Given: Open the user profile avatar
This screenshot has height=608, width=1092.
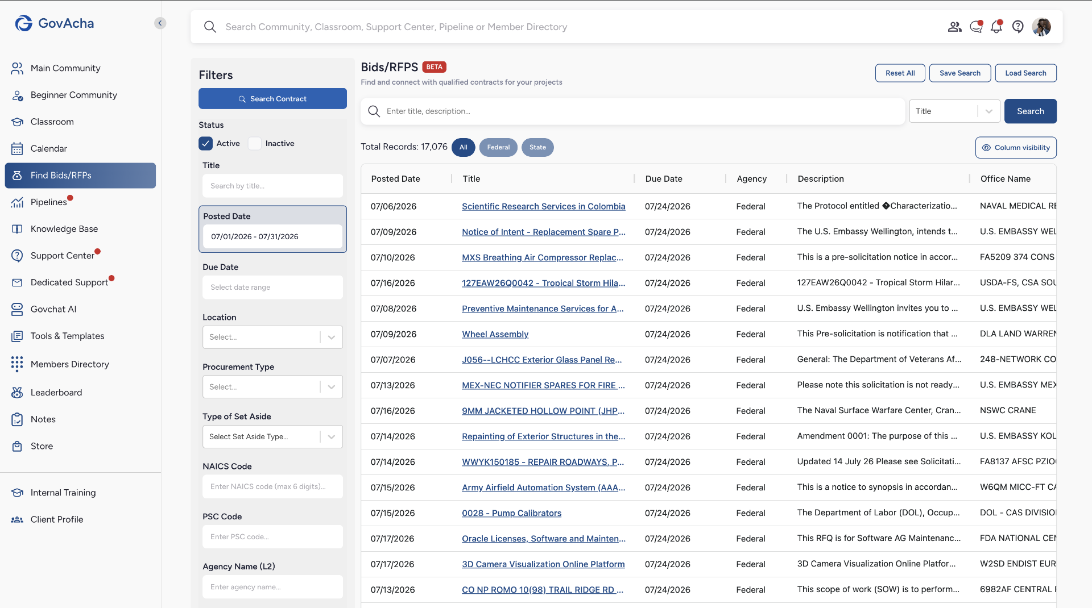Looking at the screenshot, I should pyautogui.click(x=1041, y=27).
